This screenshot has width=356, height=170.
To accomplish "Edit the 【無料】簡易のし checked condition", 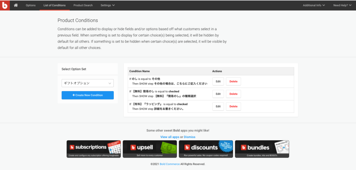I will click(x=218, y=94).
